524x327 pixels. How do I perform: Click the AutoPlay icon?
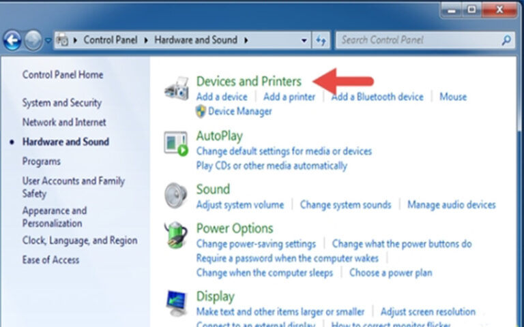click(176, 144)
